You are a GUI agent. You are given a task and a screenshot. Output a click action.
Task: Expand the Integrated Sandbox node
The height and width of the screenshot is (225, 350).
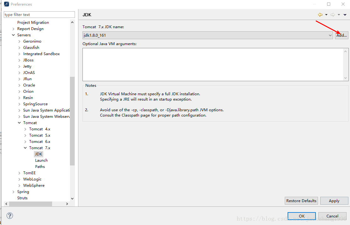tap(19, 54)
